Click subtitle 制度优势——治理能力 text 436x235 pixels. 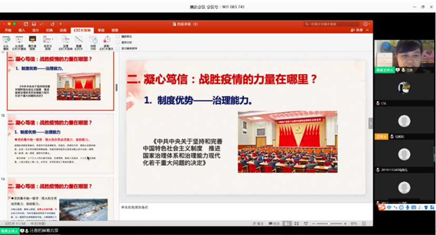point(198,100)
